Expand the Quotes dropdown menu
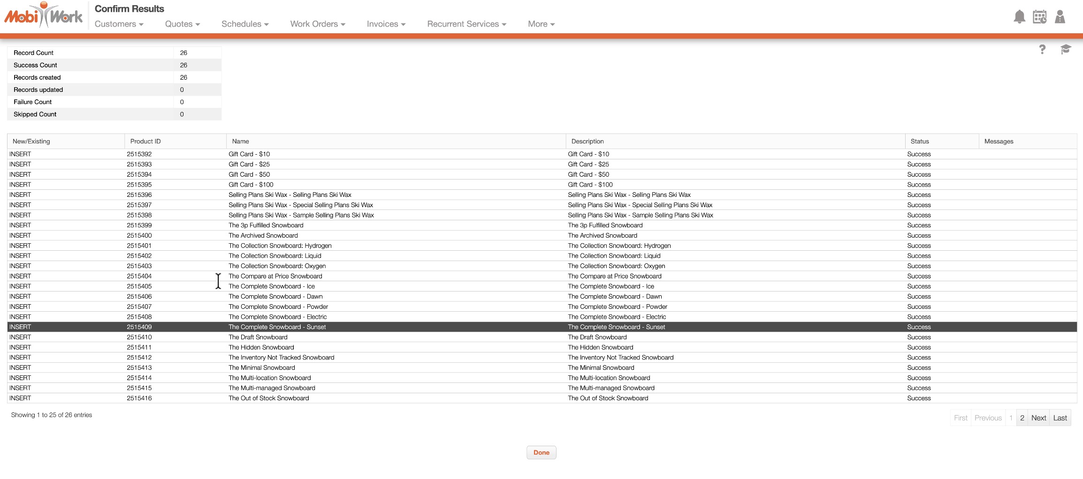Image resolution: width=1083 pixels, height=479 pixels. (x=182, y=24)
